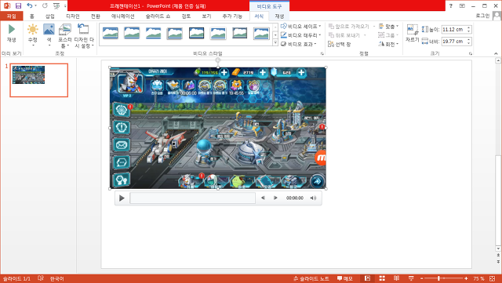
Task: Select slide 1 thumbnail in panel
Action: click(x=39, y=80)
